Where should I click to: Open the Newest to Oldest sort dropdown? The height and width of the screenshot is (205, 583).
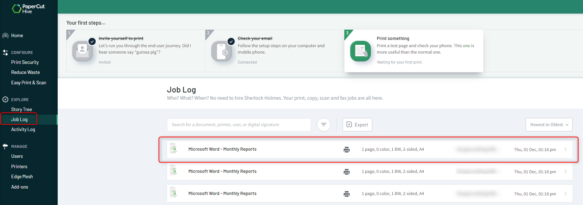coord(549,125)
